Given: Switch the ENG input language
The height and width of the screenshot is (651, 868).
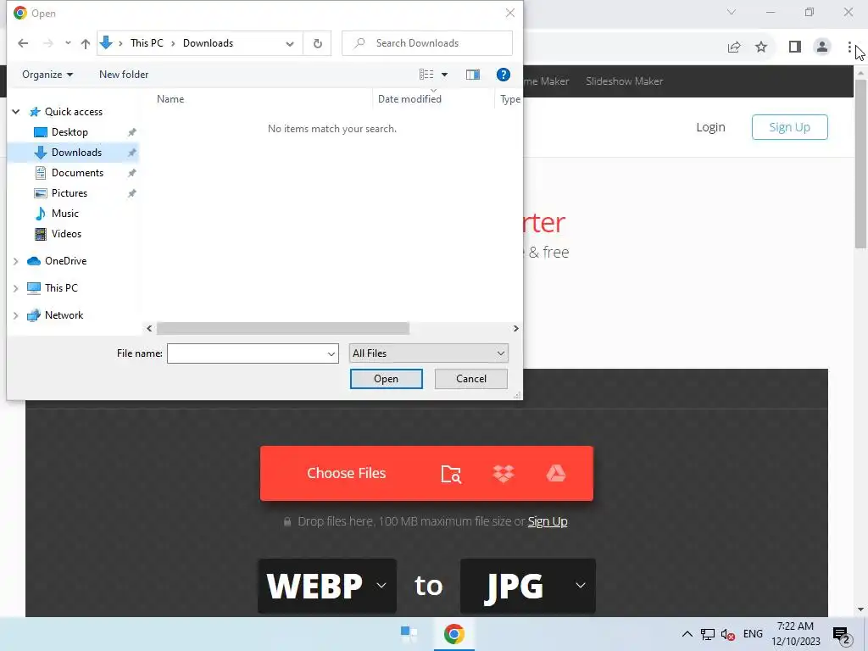Looking at the screenshot, I should (753, 634).
